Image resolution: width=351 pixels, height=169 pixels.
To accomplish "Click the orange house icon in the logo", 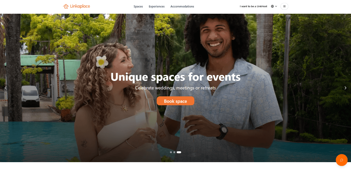I will (x=65, y=6).
